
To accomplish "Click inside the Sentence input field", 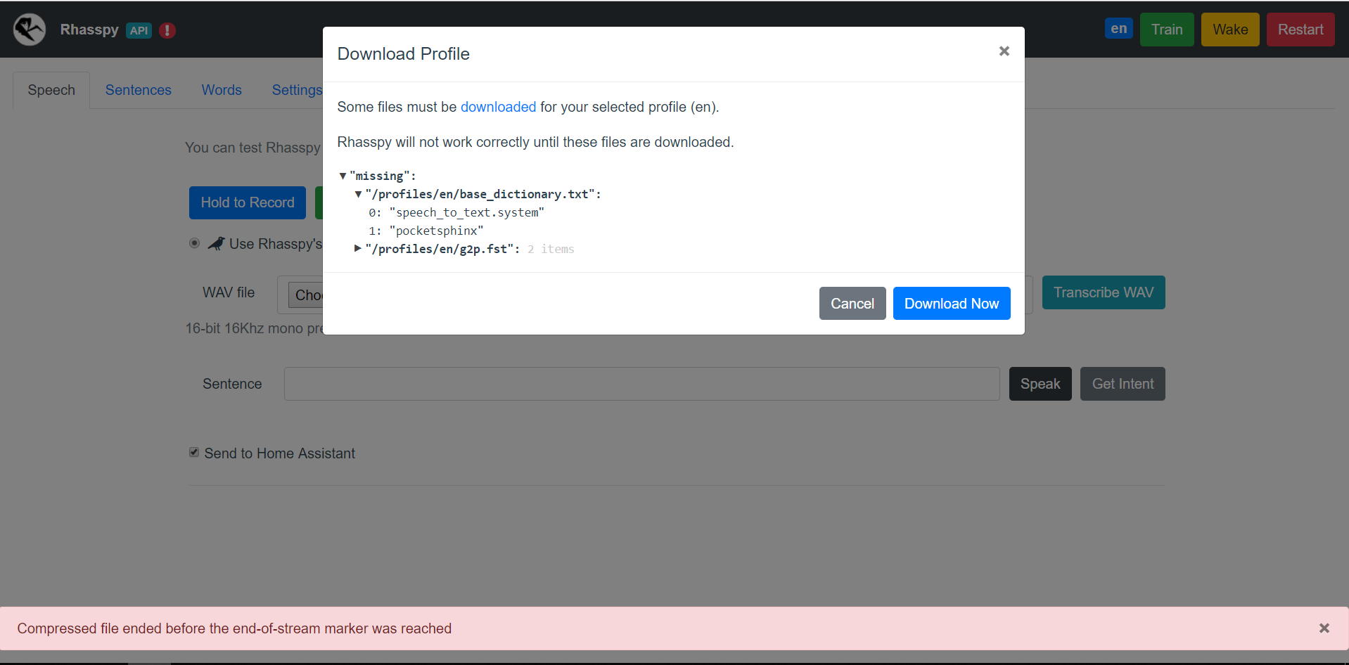I will point(640,383).
